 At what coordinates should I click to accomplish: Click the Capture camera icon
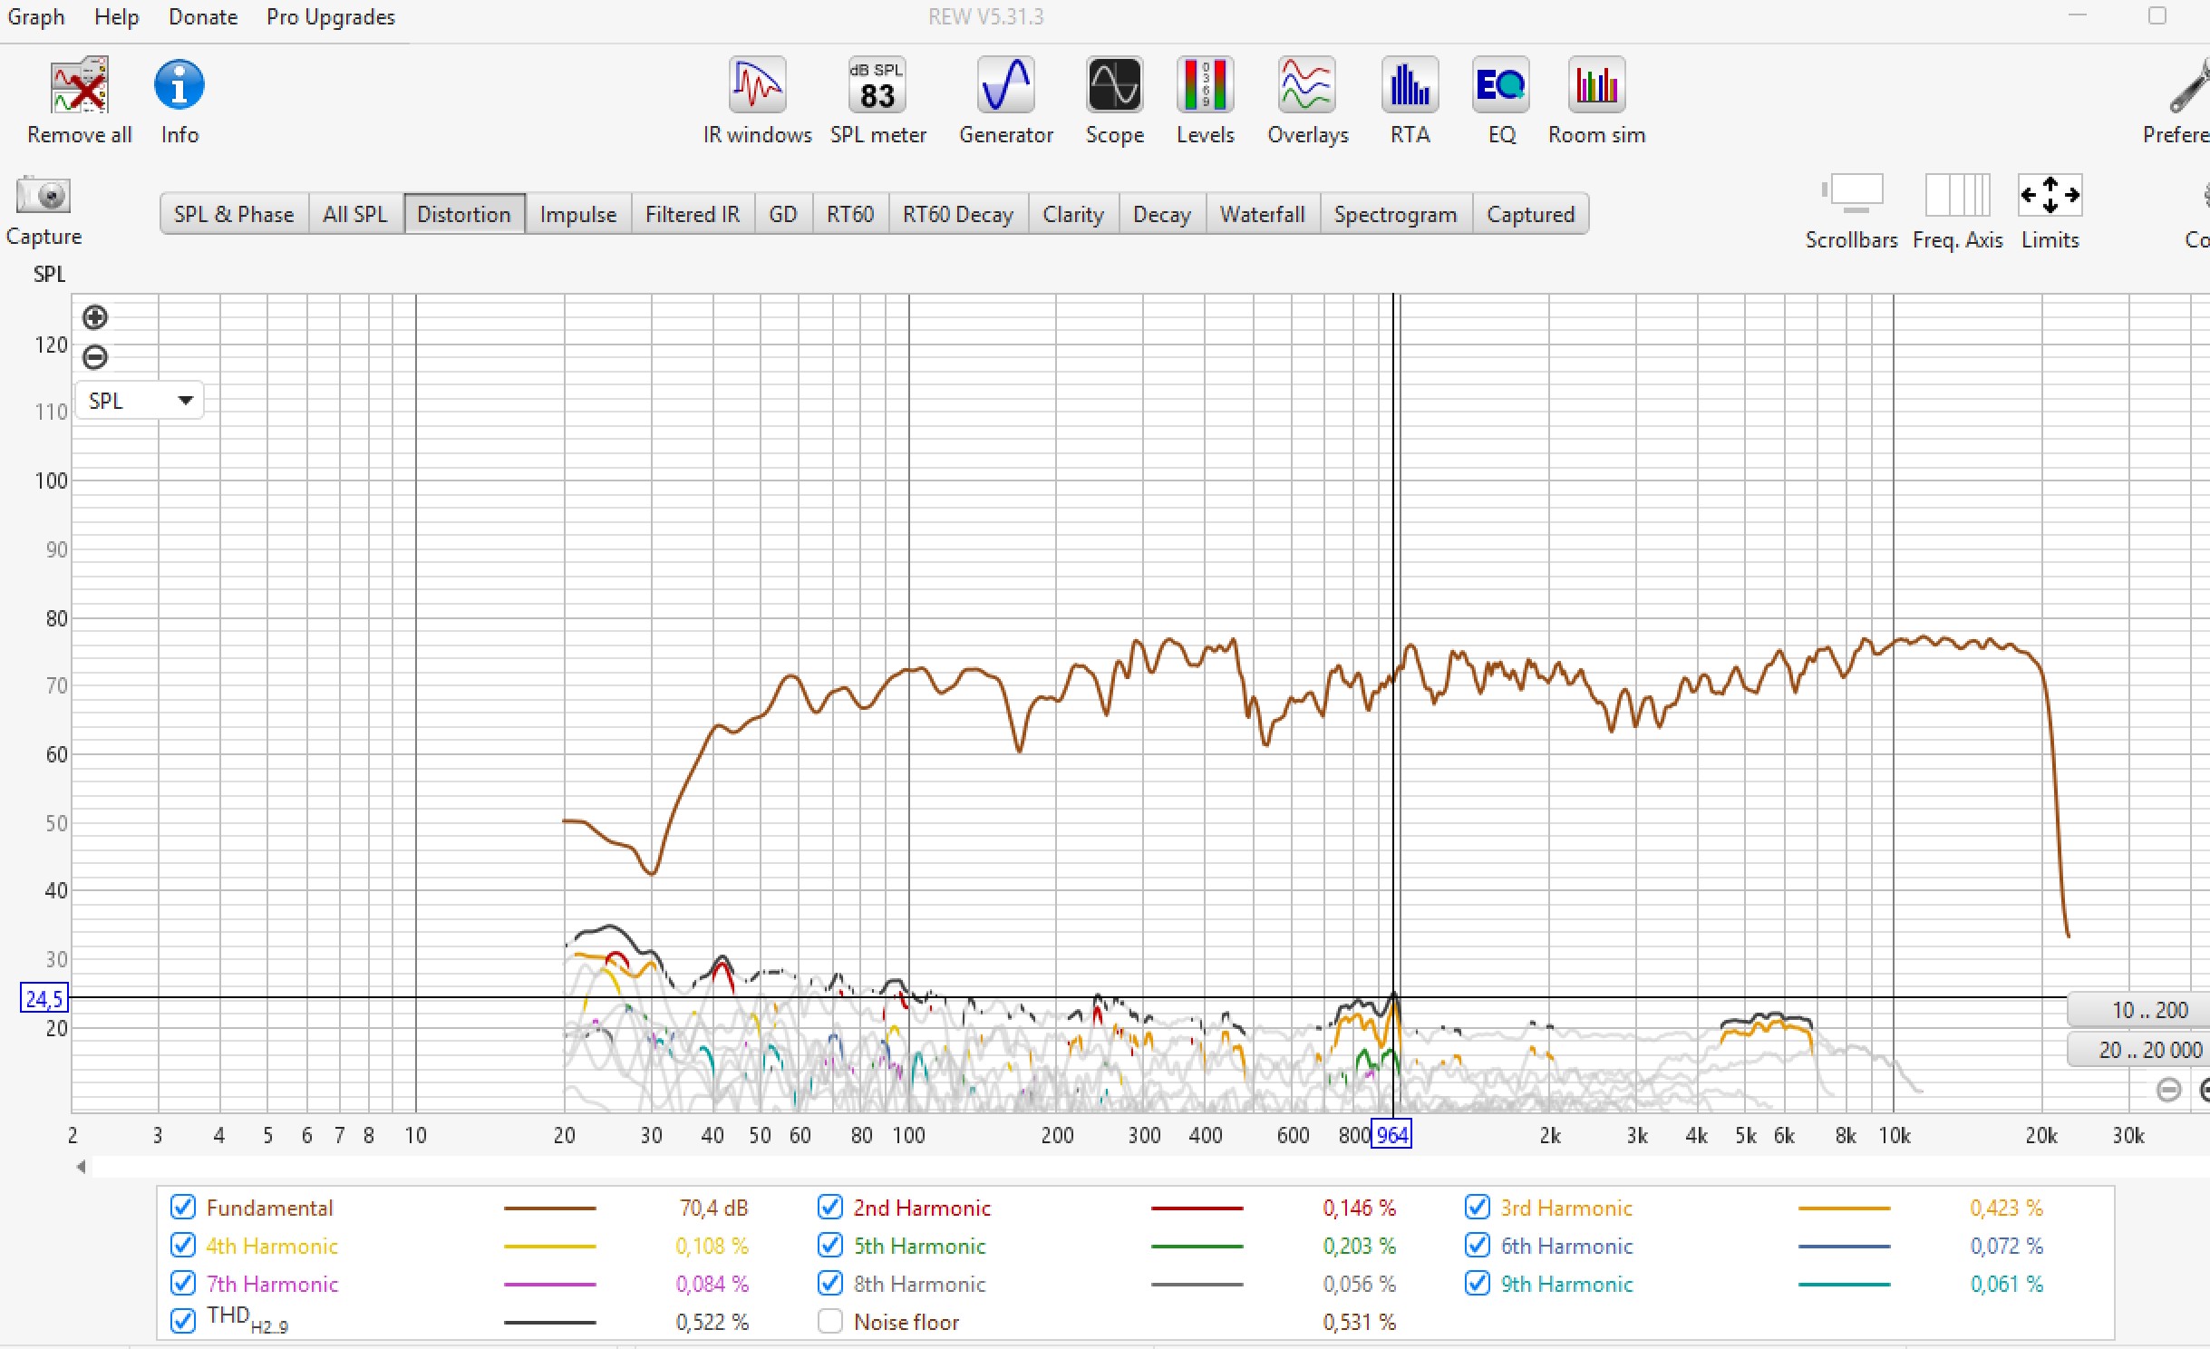click(x=44, y=196)
